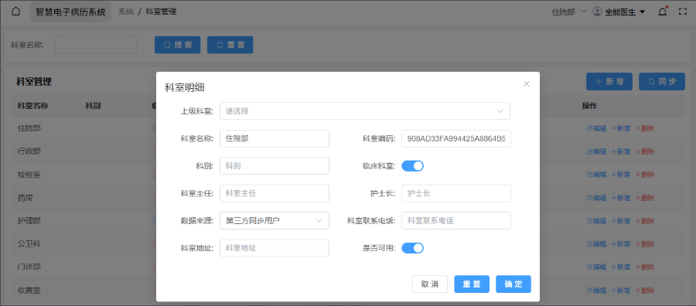696x306 pixels.
Task: Open the 住院部 department selector in header
Action: 568,12
